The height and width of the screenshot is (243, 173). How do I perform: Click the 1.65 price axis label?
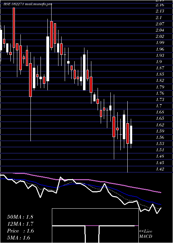[x=160, y=118]
